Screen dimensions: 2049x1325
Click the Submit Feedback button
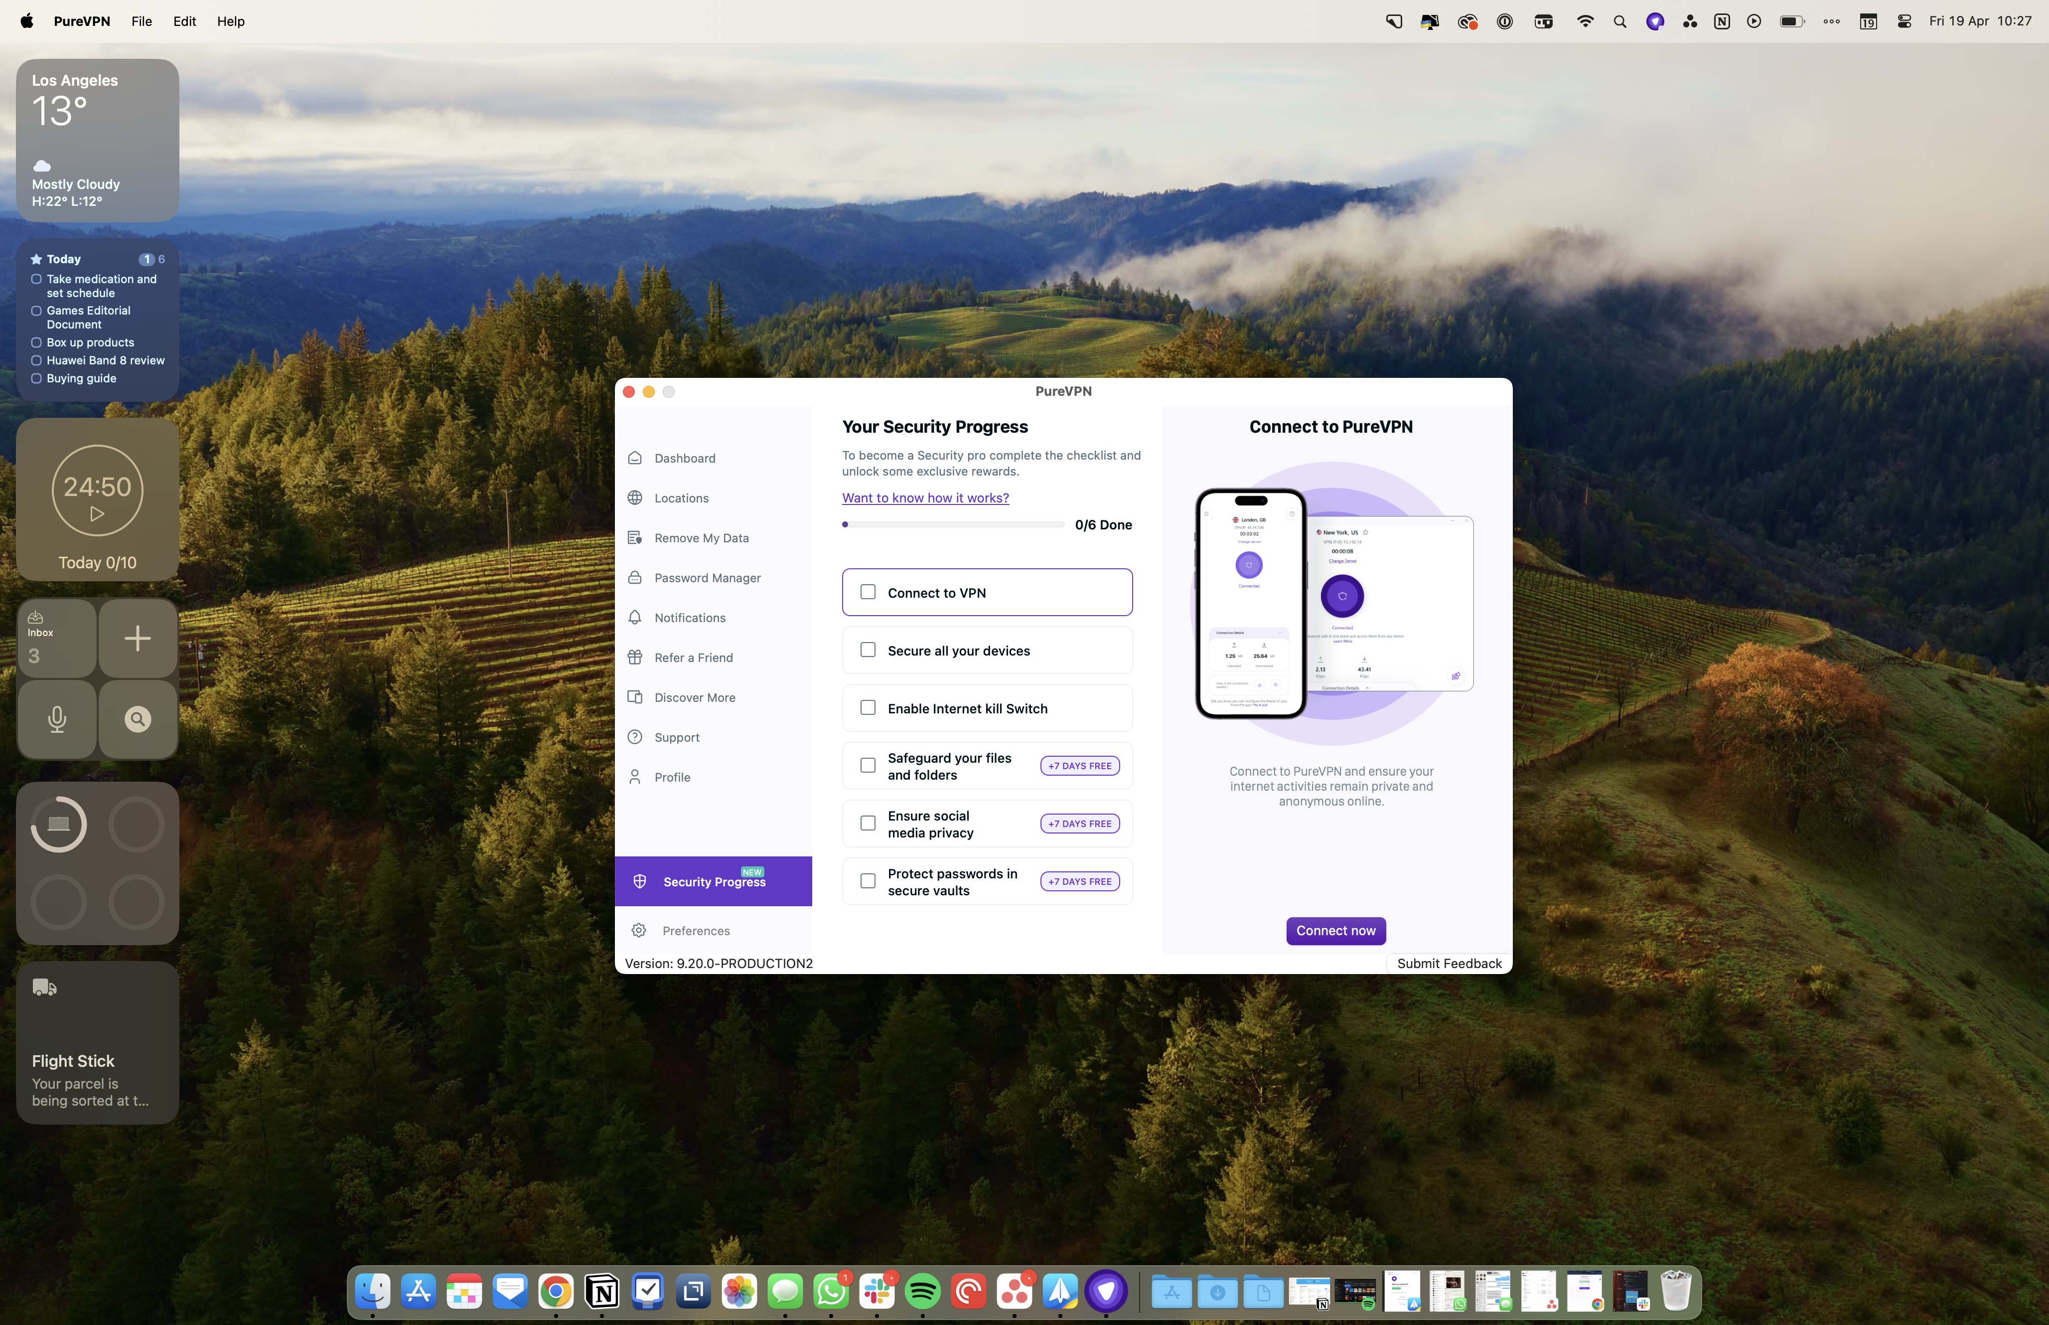pyautogui.click(x=1448, y=963)
